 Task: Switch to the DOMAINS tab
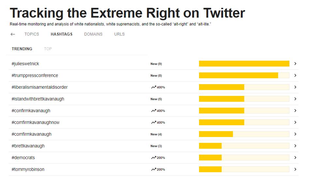pos(93,34)
